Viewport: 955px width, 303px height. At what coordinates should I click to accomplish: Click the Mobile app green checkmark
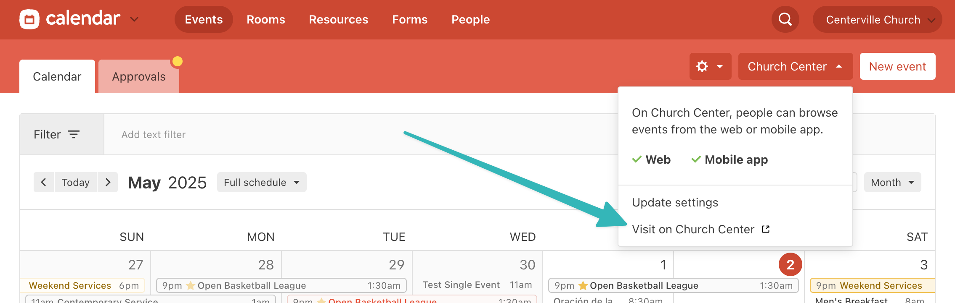[696, 159]
